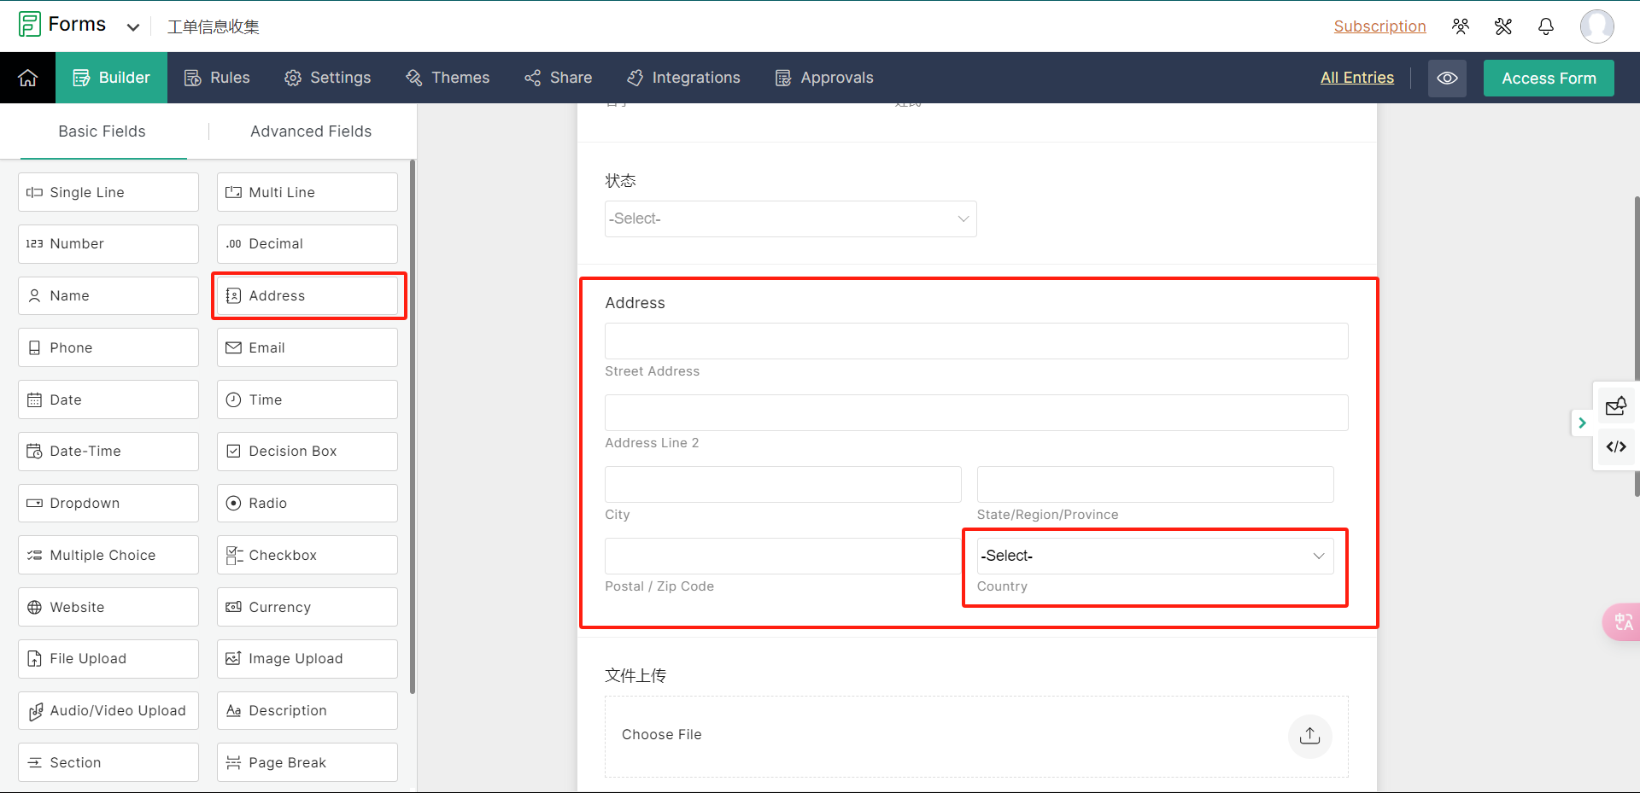Click the Access Form button
This screenshot has height=793, width=1640.
[x=1548, y=78]
